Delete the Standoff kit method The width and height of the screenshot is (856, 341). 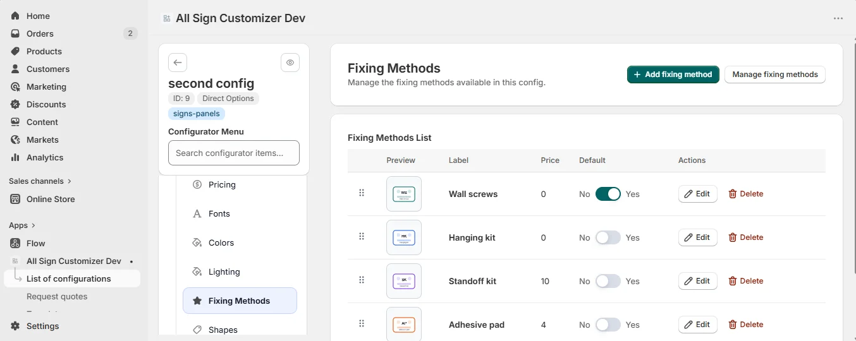coord(746,281)
